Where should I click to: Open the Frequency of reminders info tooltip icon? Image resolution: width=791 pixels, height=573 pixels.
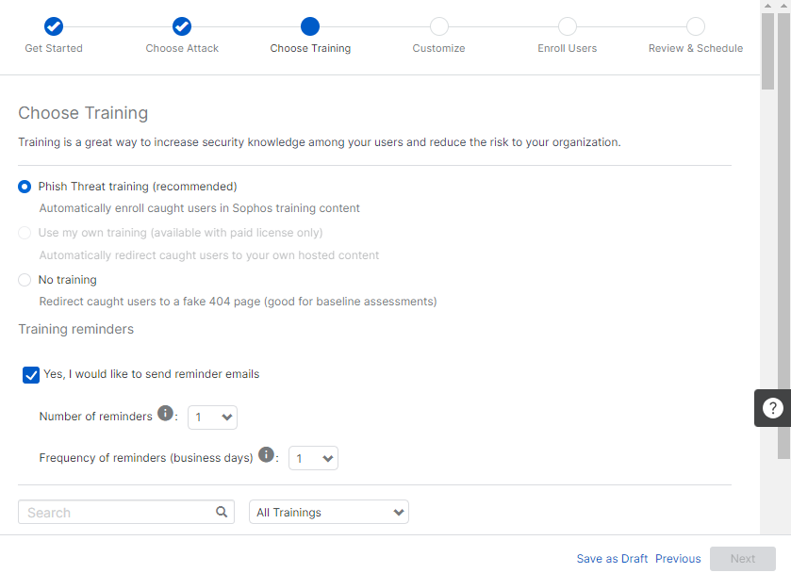click(x=266, y=454)
